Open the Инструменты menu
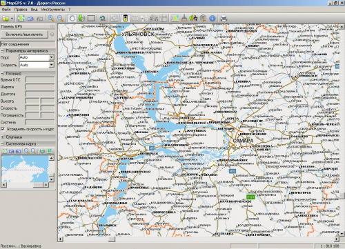 click(53, 10)
